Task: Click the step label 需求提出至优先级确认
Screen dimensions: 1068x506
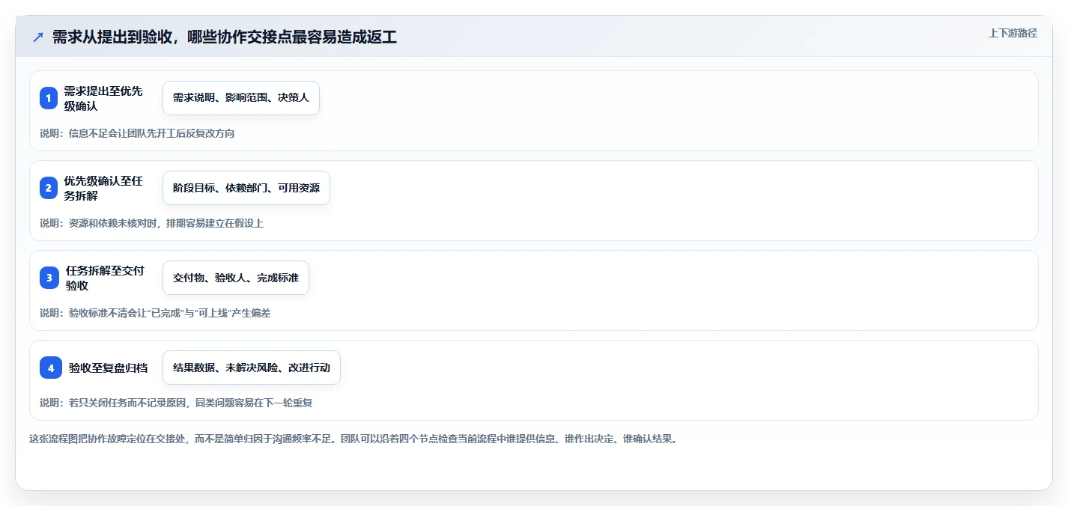Action: coord(103,98)
